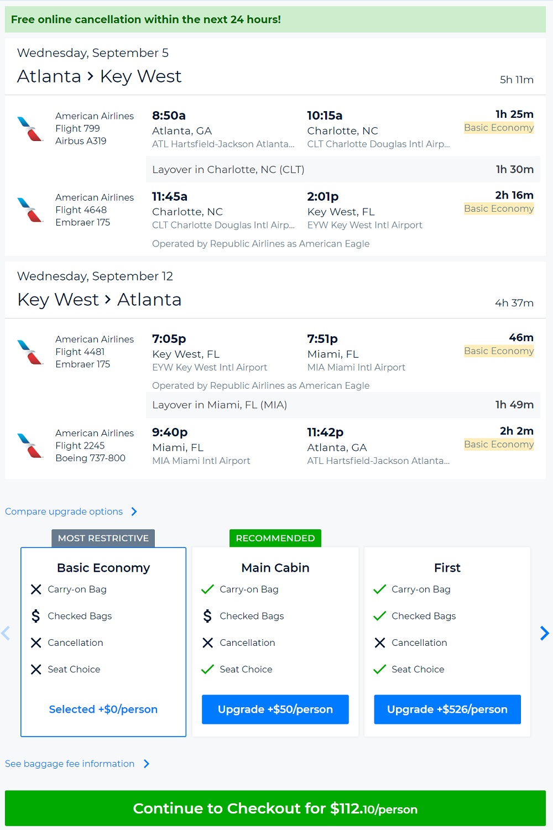553x830 pixels.
Task: Click American Airlines logo for Flight 4481
Action: coord(30,352)
